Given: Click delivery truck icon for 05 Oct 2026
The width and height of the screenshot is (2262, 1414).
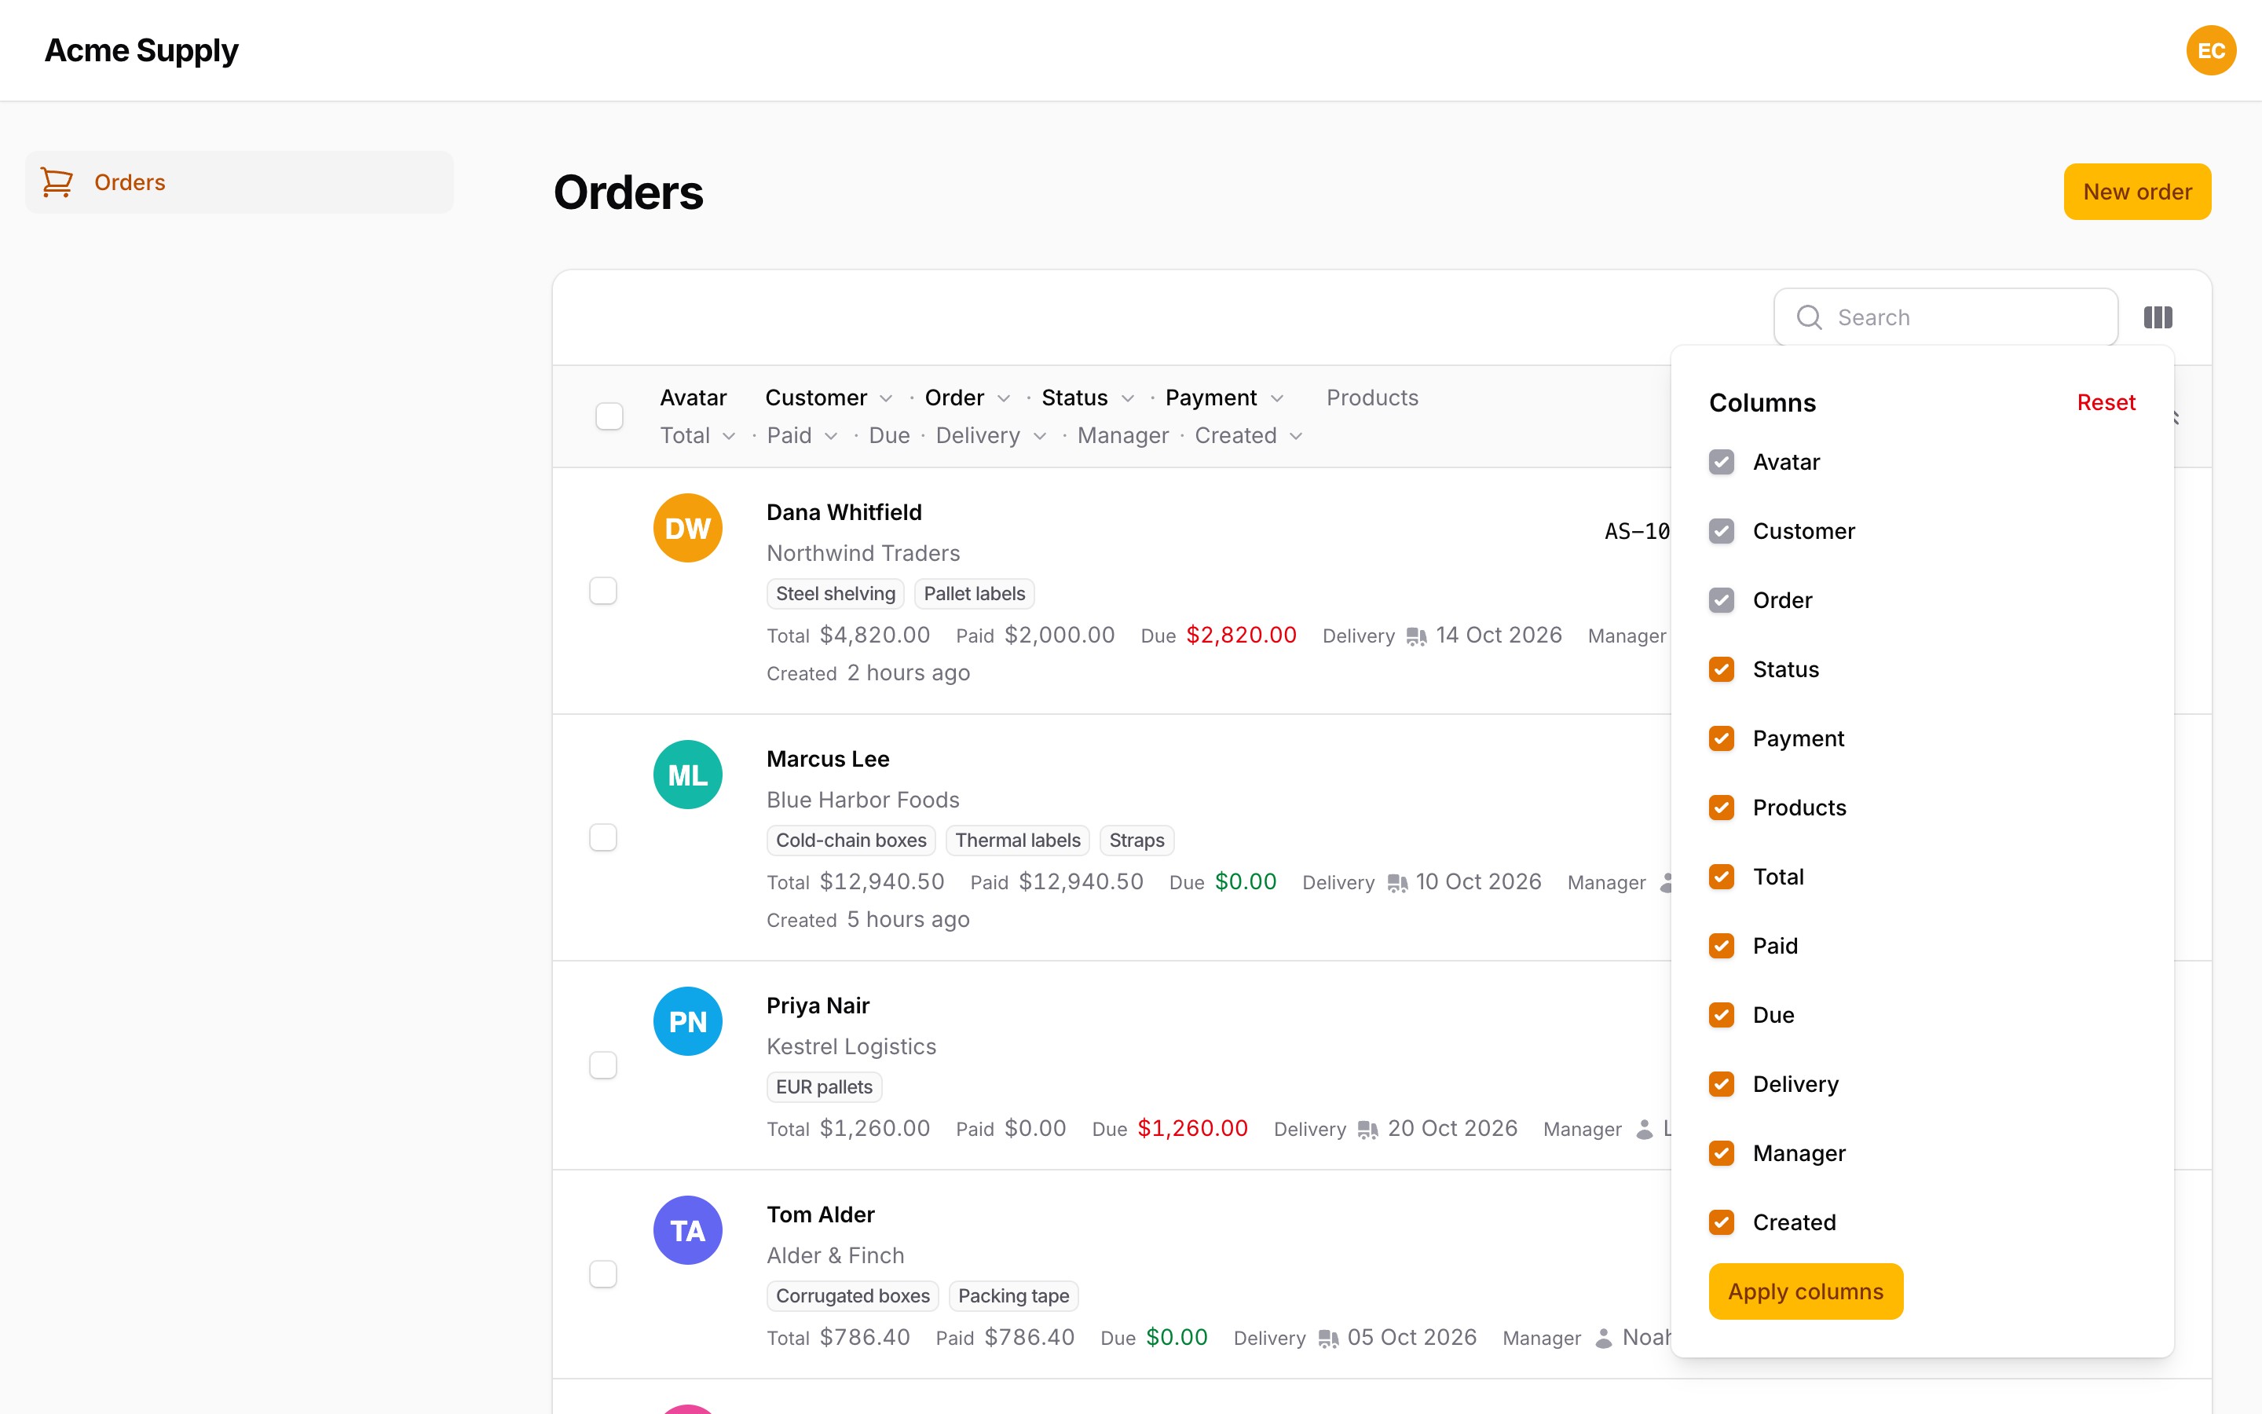Looking at the screenshot, I should pos(1328,1339).
